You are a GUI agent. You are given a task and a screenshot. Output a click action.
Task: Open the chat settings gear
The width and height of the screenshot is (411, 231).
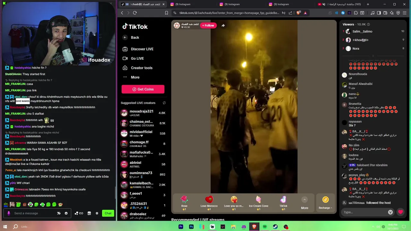click(97, 213)
